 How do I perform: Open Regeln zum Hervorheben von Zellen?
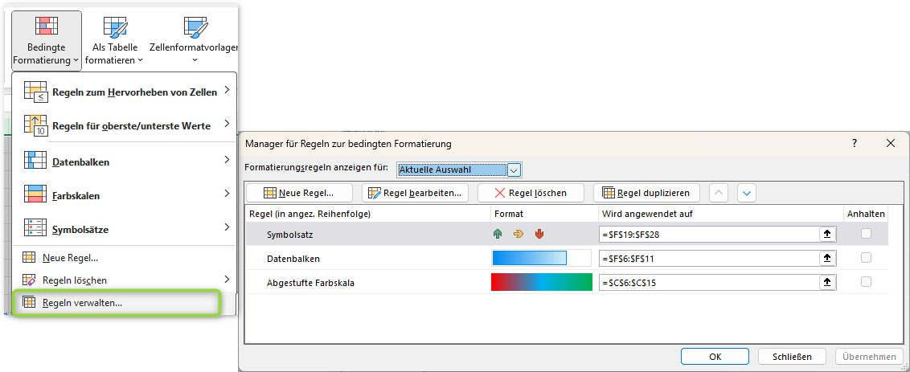124,92
